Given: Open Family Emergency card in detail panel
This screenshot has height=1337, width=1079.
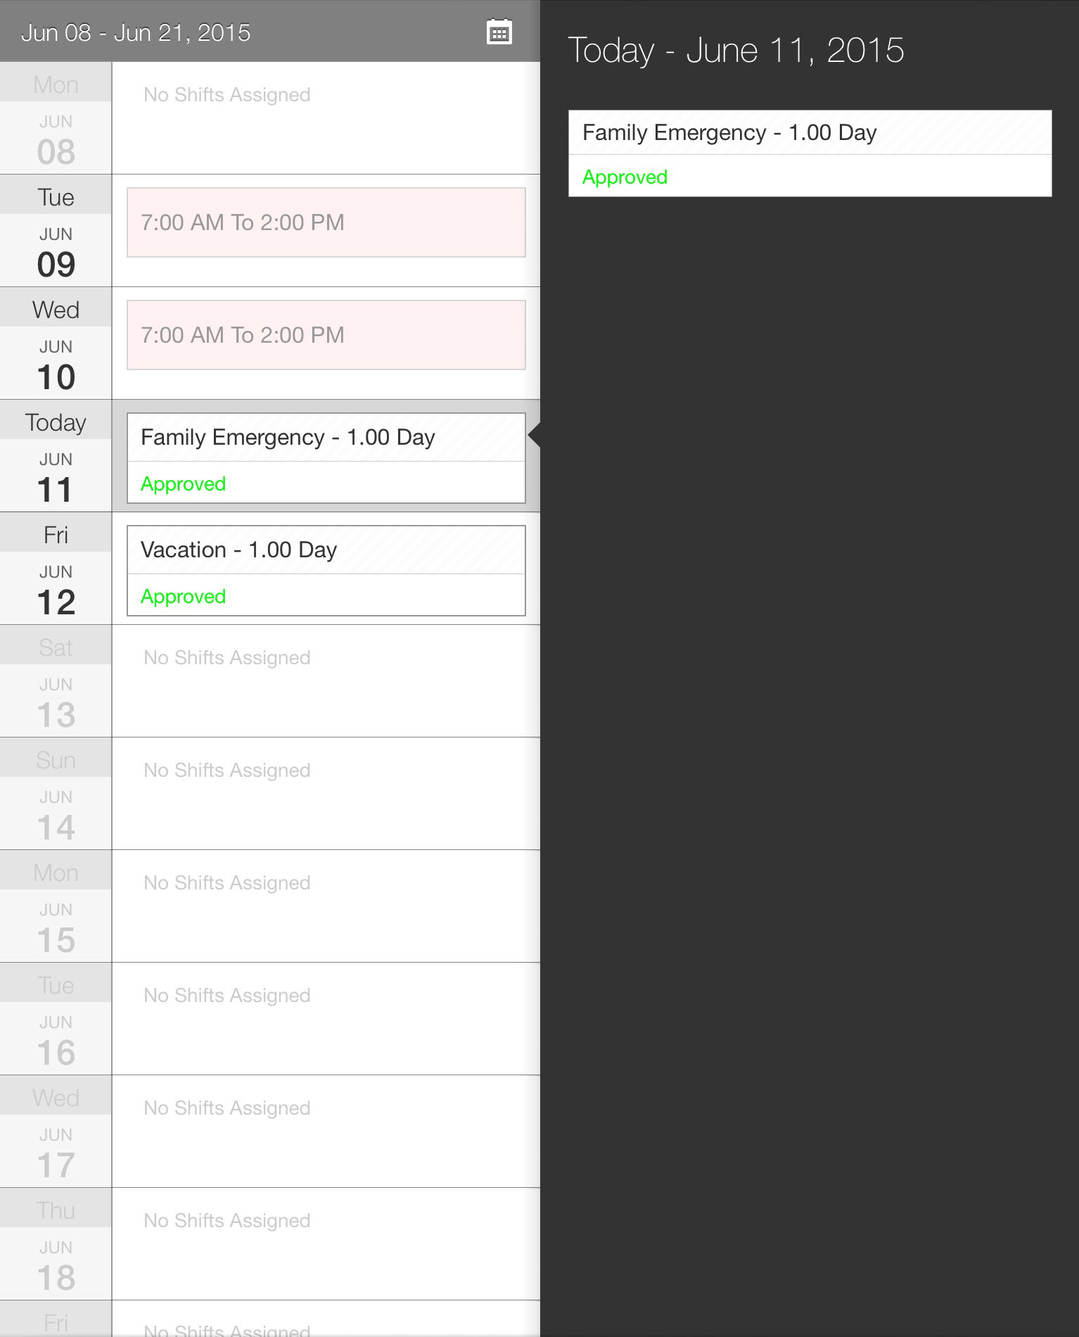Looking at the screenshot, I should tap(810, 153).
